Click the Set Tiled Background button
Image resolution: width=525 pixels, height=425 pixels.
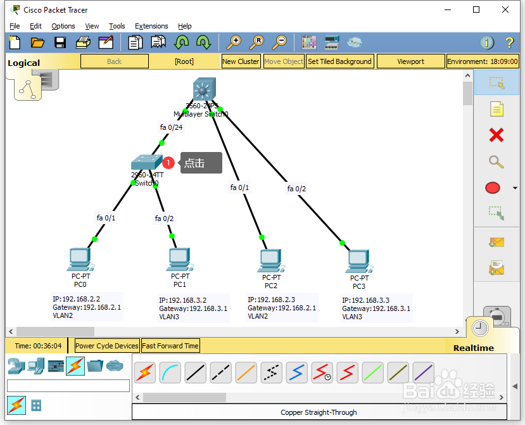tap(339, 61)
